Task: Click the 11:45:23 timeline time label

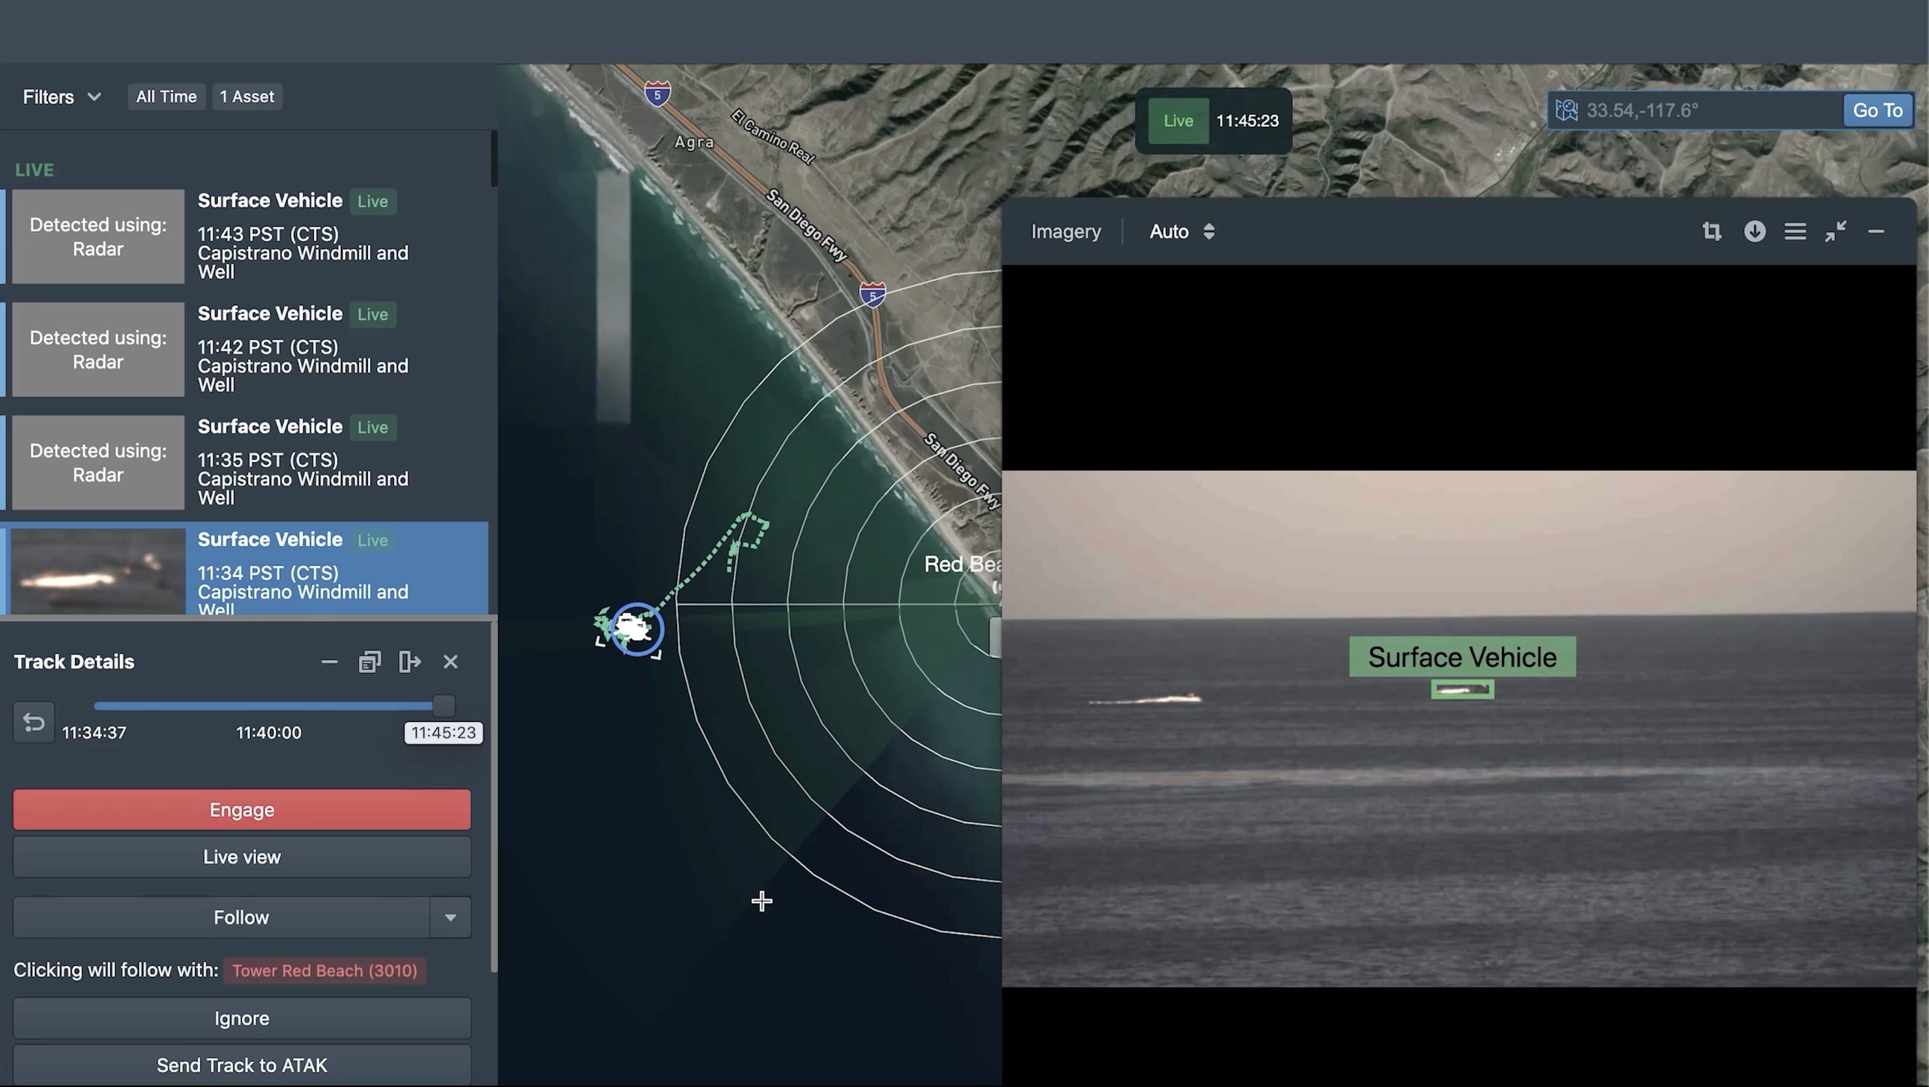Action: (x=443, y=733)
